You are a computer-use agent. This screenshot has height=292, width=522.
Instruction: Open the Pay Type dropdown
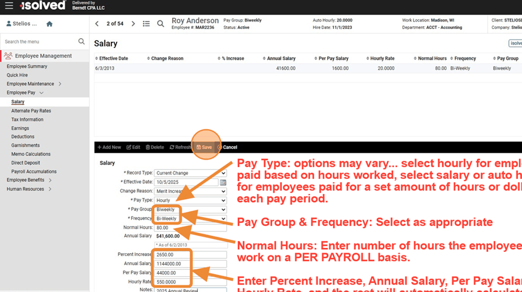[x=190, y=200]
